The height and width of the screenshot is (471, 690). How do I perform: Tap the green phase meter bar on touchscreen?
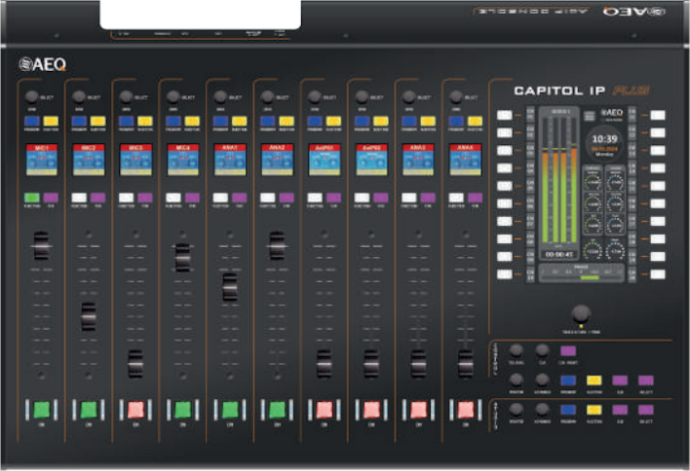[590, 277]
